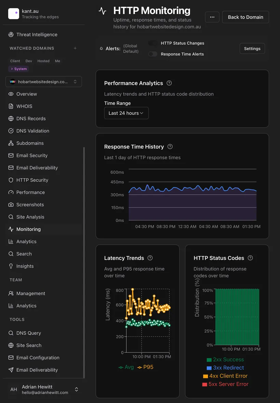Click the alerts Settings button
This screenshot has width=280, height=403.
252,48
